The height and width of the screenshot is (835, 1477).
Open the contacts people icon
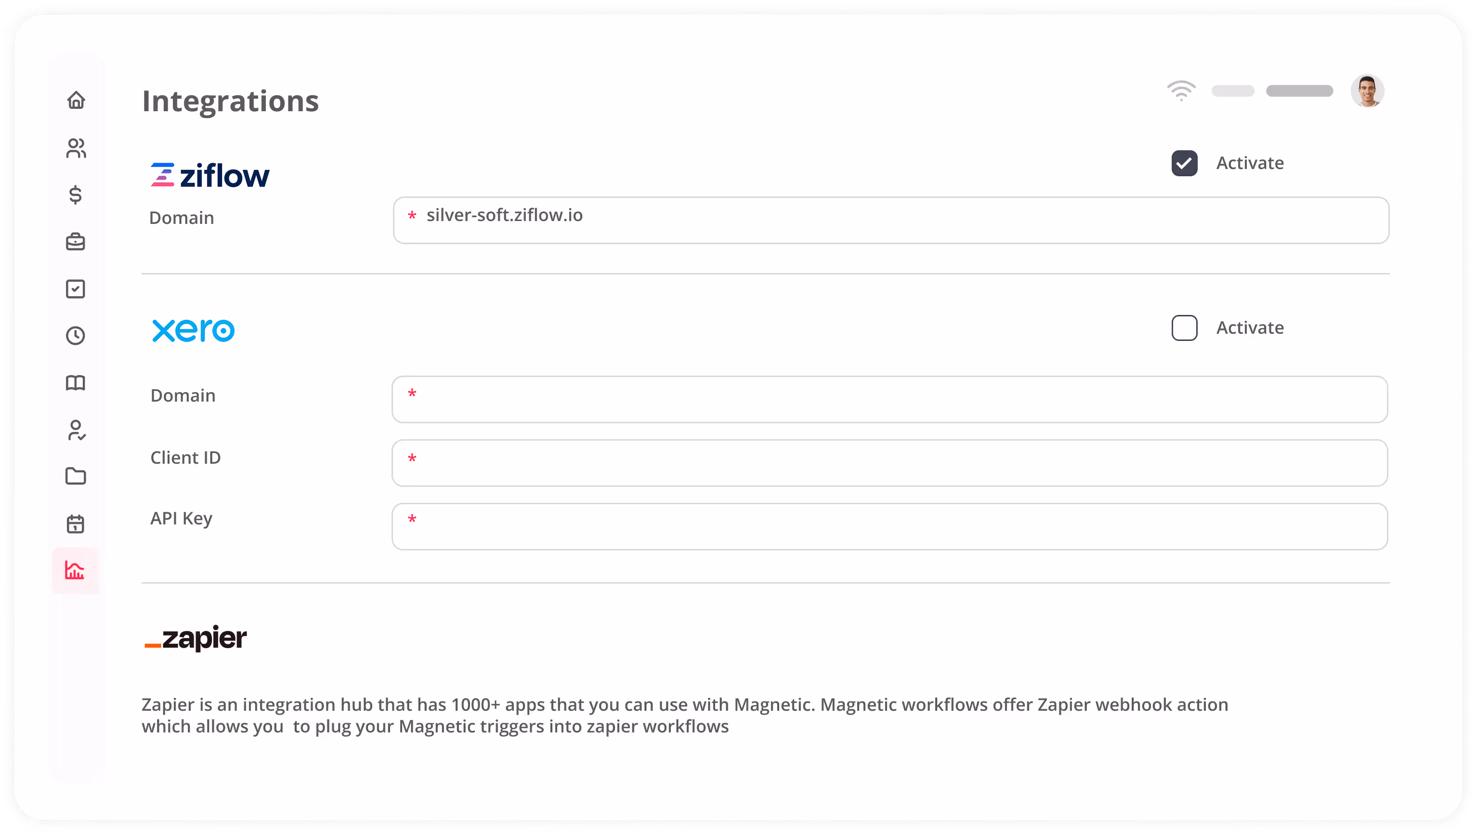(x=76, y=148)
